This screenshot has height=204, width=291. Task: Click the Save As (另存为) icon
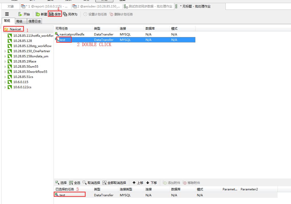tap(65, 14)
